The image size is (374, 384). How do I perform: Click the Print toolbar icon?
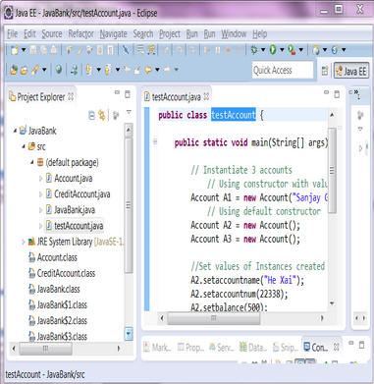point(54,50)
